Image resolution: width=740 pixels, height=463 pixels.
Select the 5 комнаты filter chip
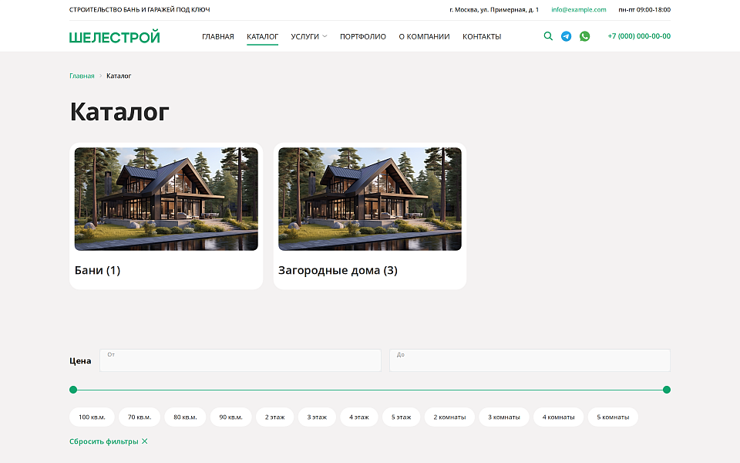click(613, 417)
